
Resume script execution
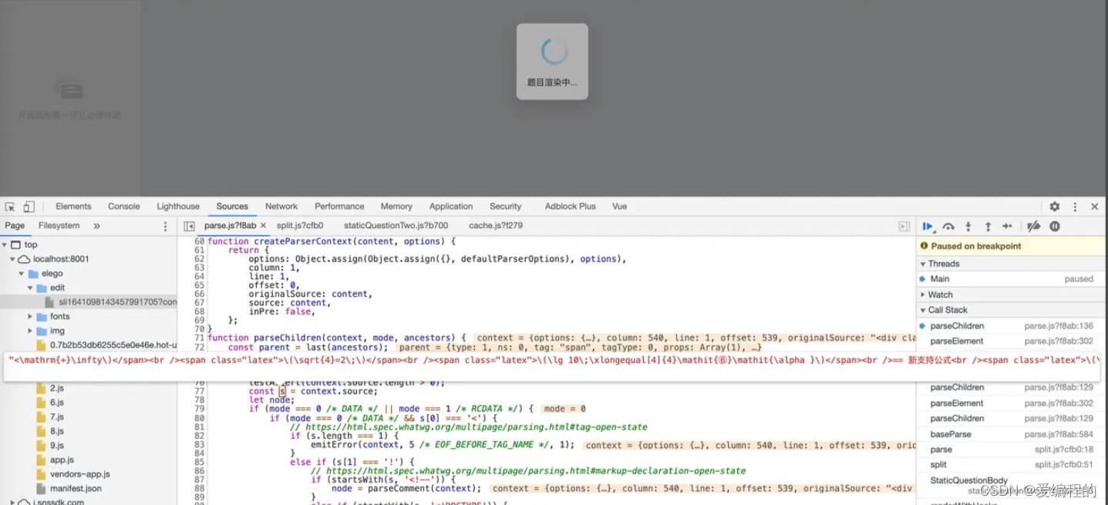pyautogui.click(x=928, y=226)
